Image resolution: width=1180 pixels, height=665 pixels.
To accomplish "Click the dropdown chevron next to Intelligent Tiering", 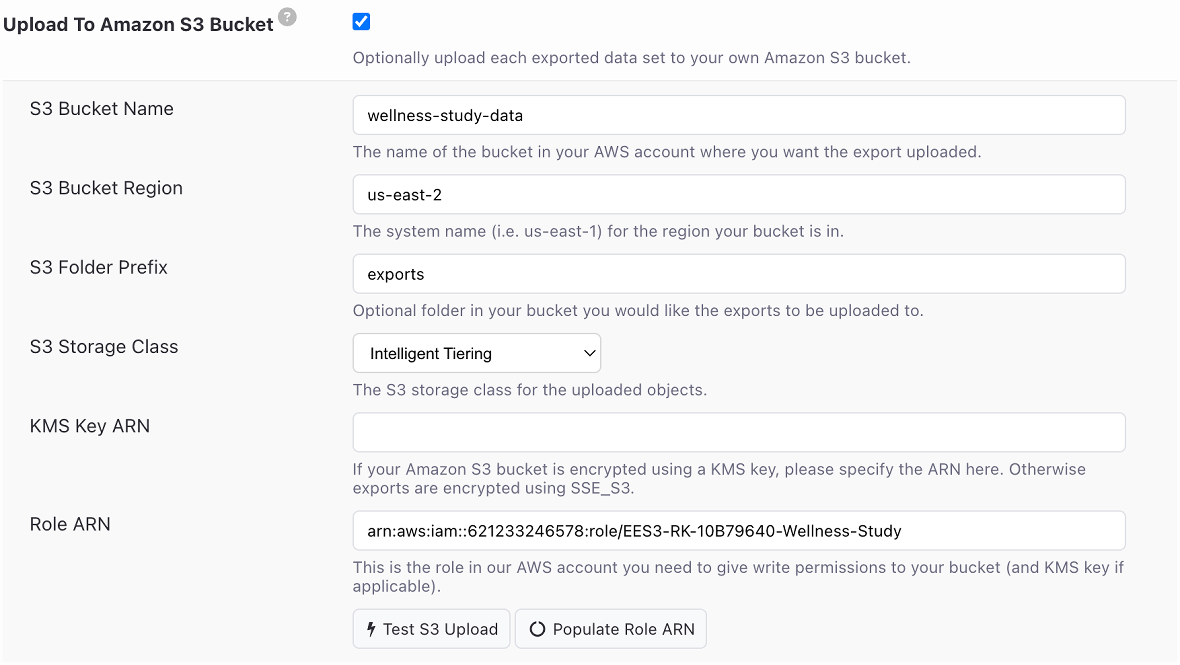I will pos(589,353).
